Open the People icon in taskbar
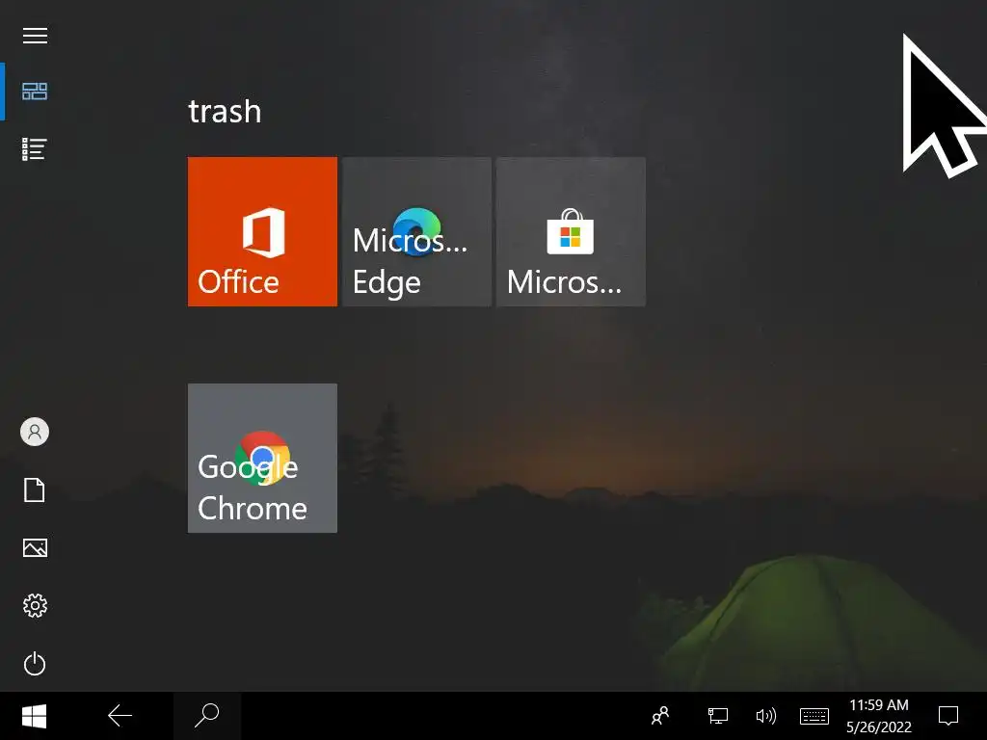Viewport: 987px width, 740px height. point(660,716)
